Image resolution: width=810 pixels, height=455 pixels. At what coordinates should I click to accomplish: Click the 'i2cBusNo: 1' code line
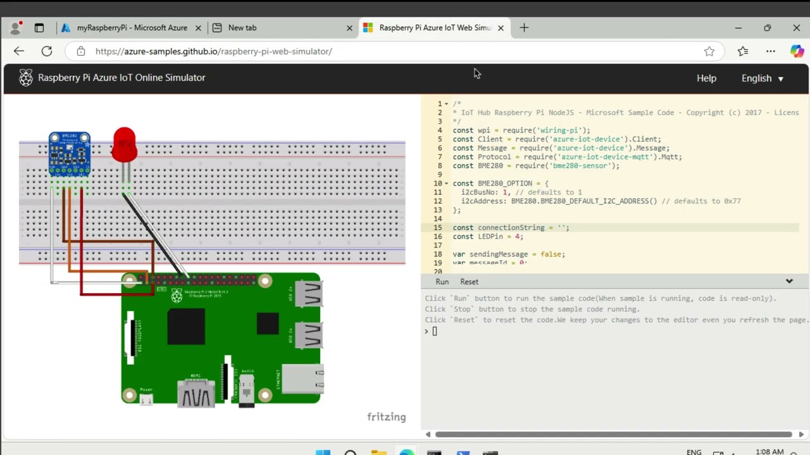click(x=521, y=192)
